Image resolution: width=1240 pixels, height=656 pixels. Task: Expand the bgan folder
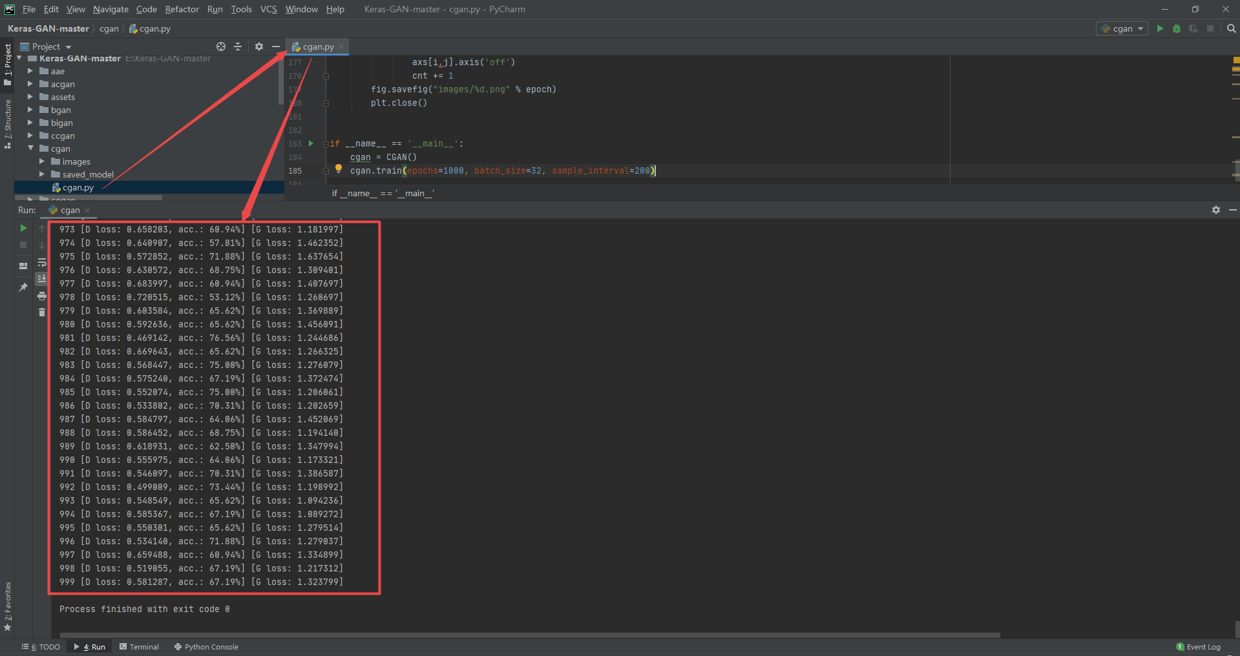[30, 110]
